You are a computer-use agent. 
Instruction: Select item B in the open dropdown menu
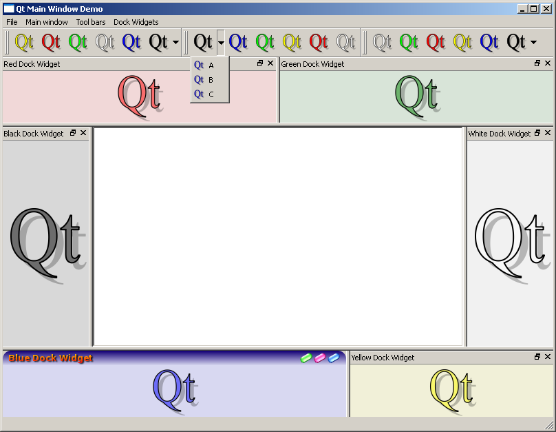pos(210,80)
